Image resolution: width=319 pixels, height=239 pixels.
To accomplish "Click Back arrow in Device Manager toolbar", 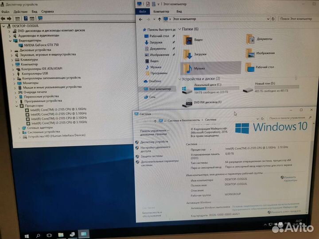I will tap(3, 19).
